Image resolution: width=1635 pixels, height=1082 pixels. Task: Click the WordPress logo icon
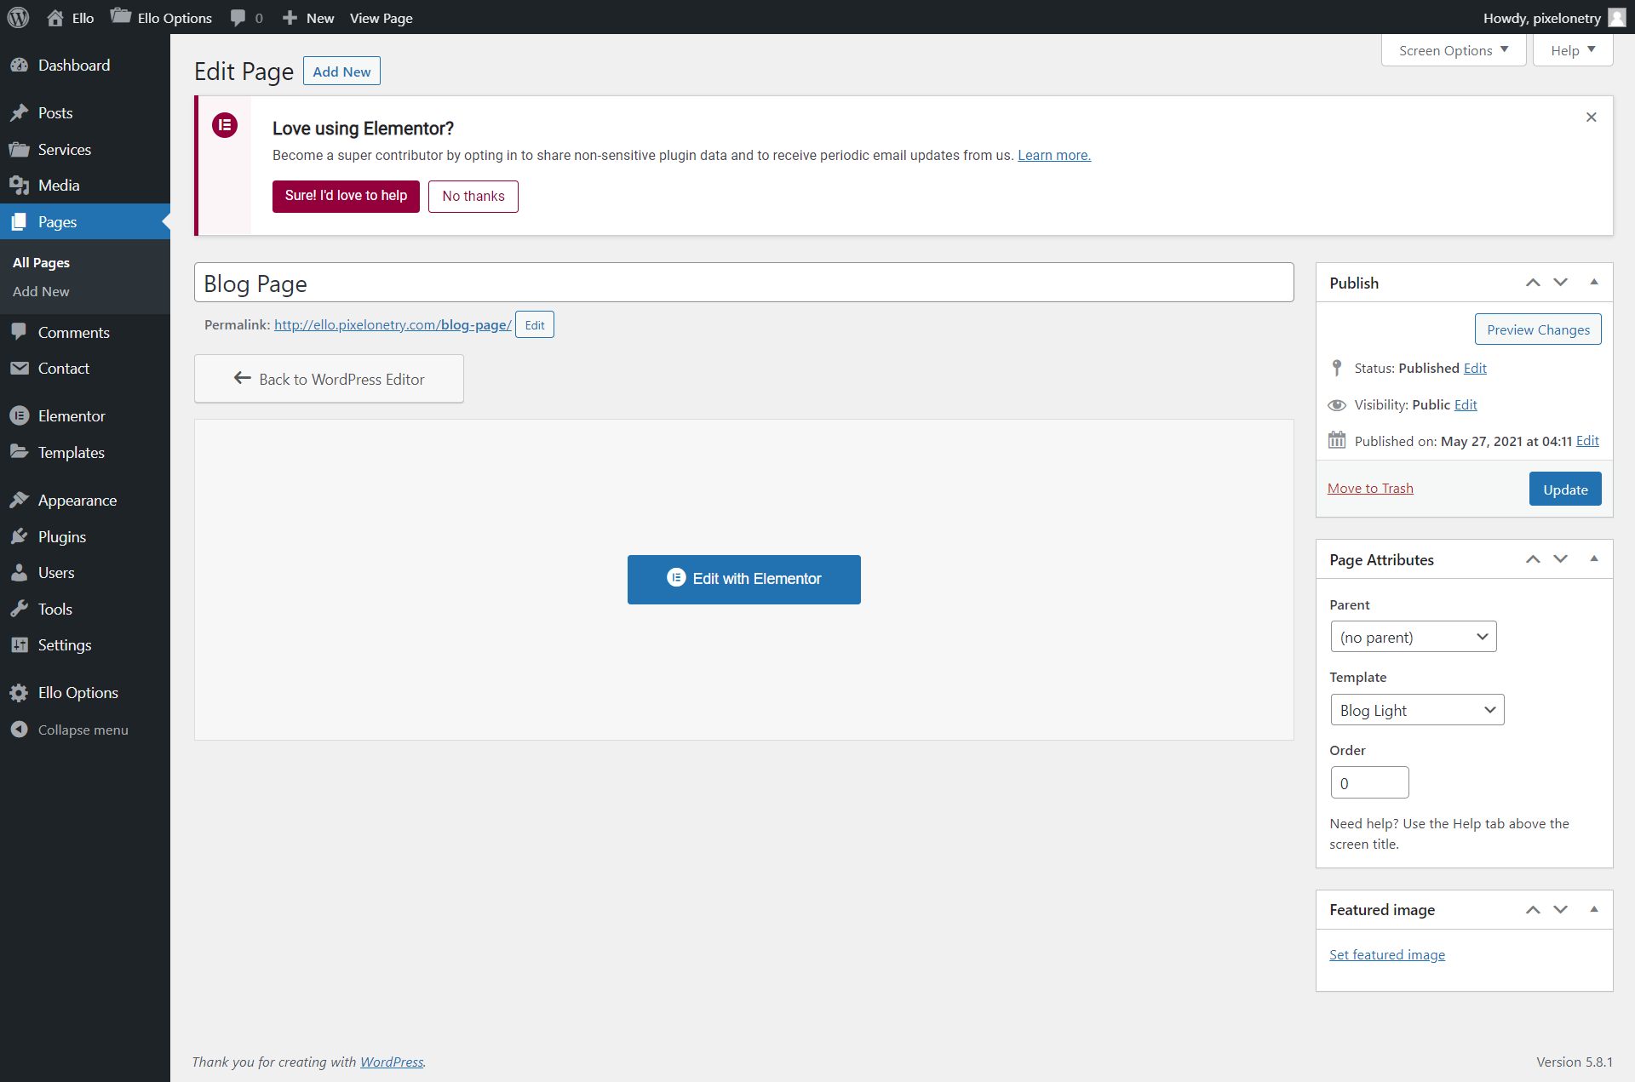[x=18, y=17]
